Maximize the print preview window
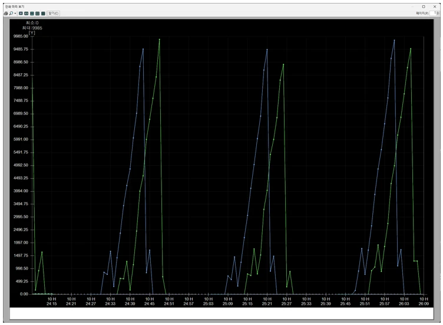 [424, 6]
